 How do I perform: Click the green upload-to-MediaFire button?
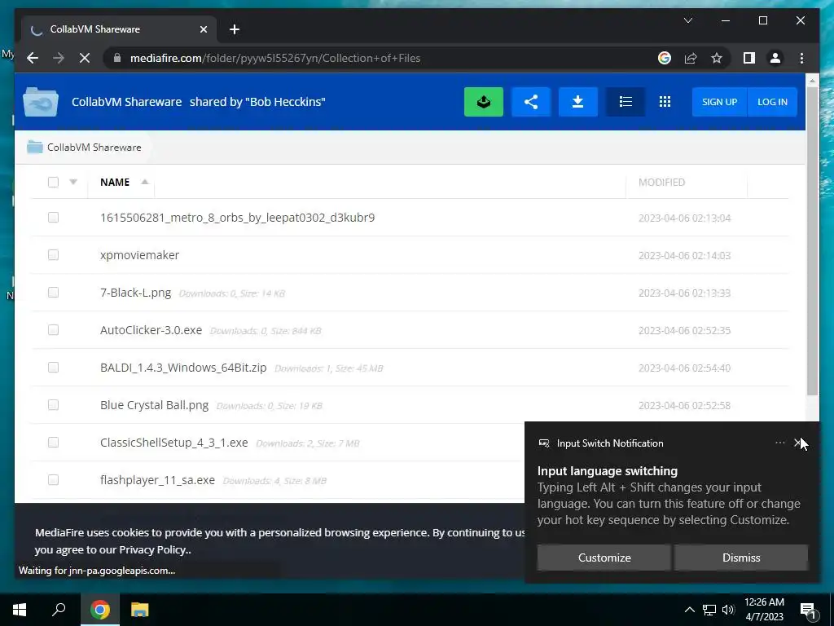[484, 102]
